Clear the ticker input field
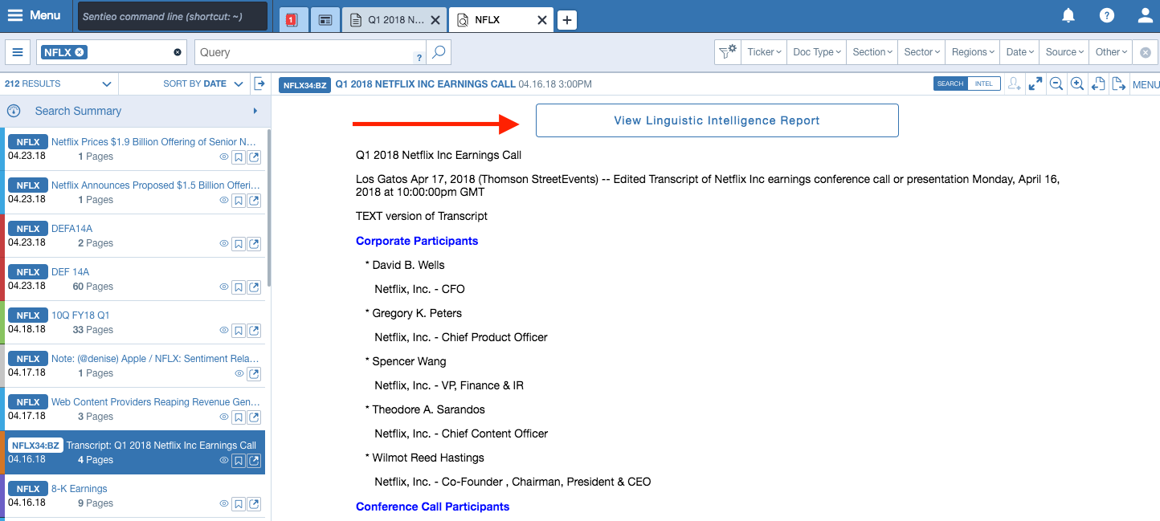This screenshot has width=1160, height=521. click(x=178, y=52)
